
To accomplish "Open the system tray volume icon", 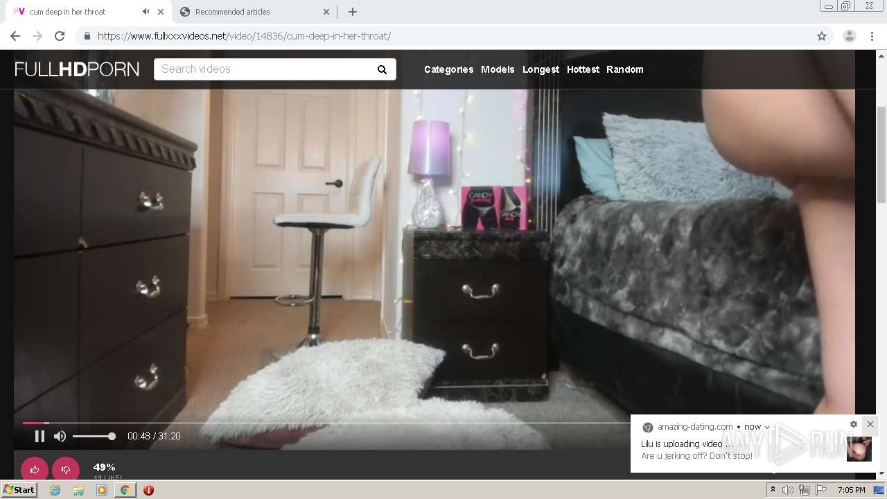I will pos(788,490).
